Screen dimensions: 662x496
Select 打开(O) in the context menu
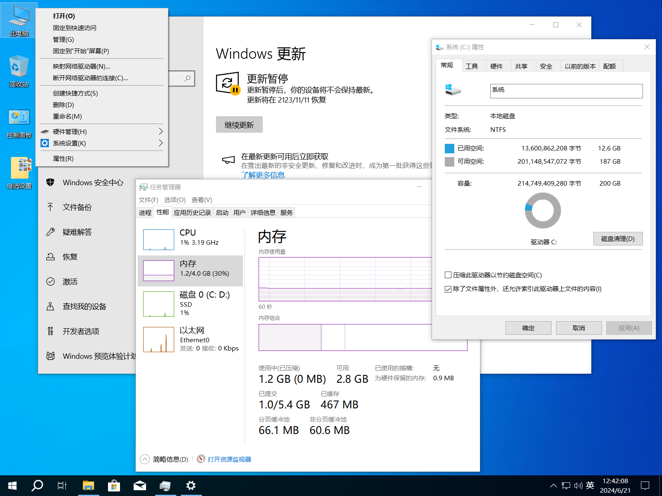click(102, 16)
